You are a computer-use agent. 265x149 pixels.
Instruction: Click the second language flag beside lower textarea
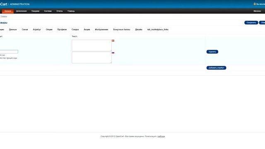[113, 53]
